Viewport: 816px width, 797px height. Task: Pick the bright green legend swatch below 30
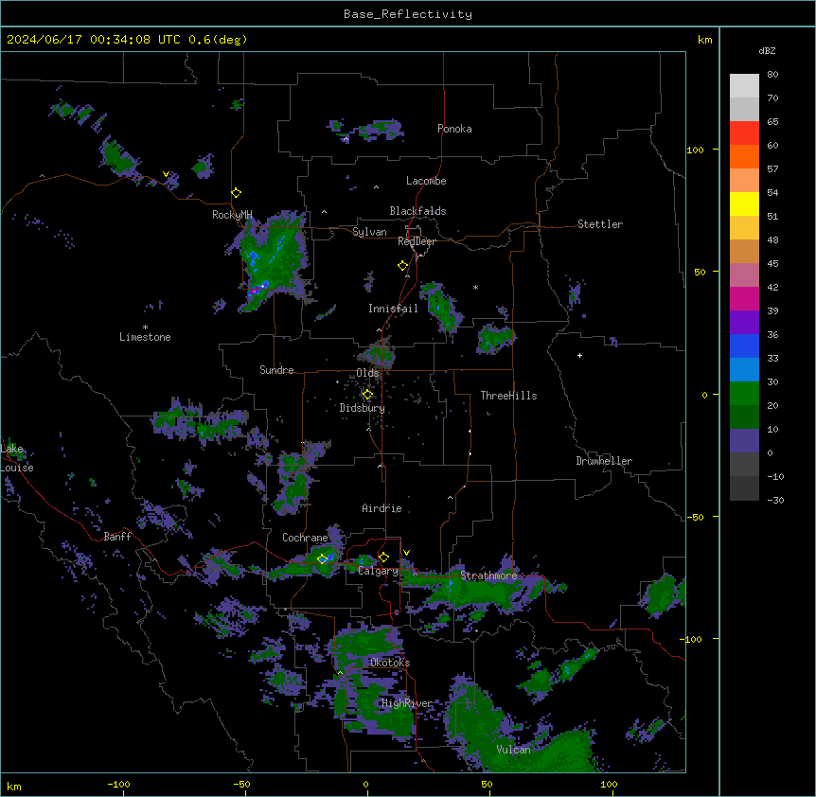(x=744, y=394)
